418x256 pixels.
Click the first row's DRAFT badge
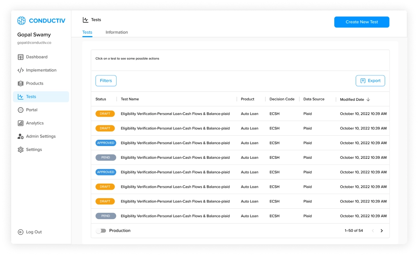105,114
